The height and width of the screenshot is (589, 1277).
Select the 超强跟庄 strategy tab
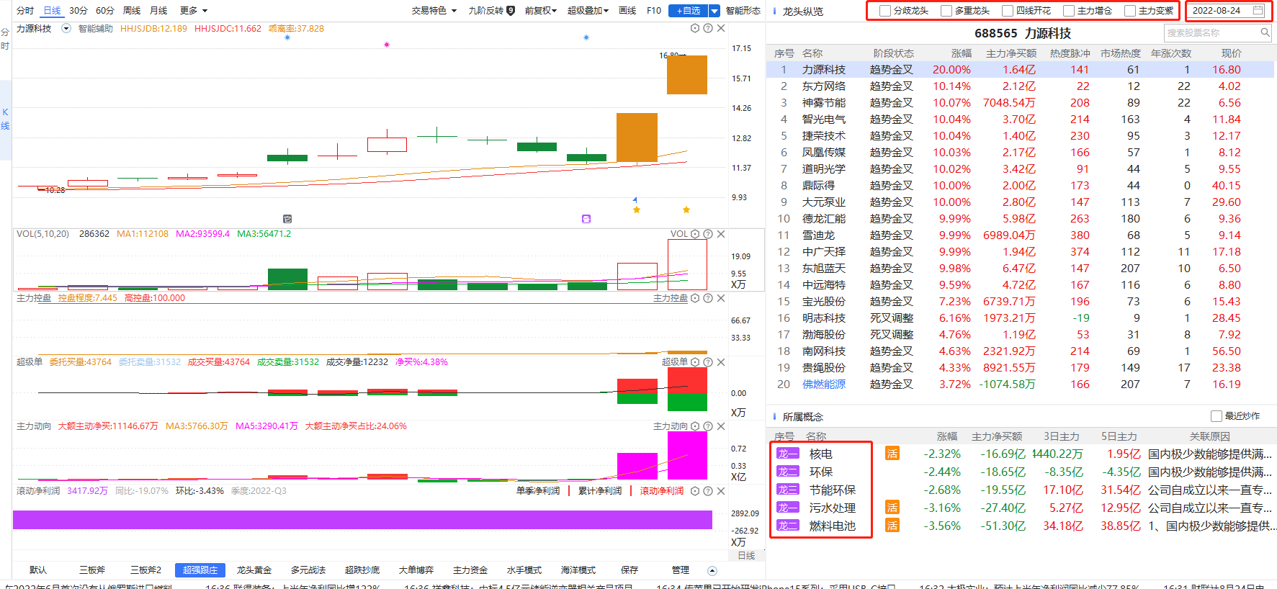click(200, 570)
